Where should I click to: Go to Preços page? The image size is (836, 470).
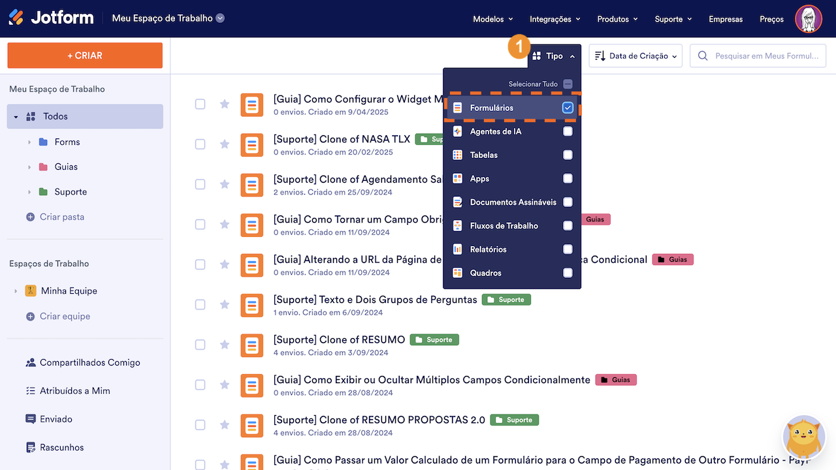tap(771, 19)
